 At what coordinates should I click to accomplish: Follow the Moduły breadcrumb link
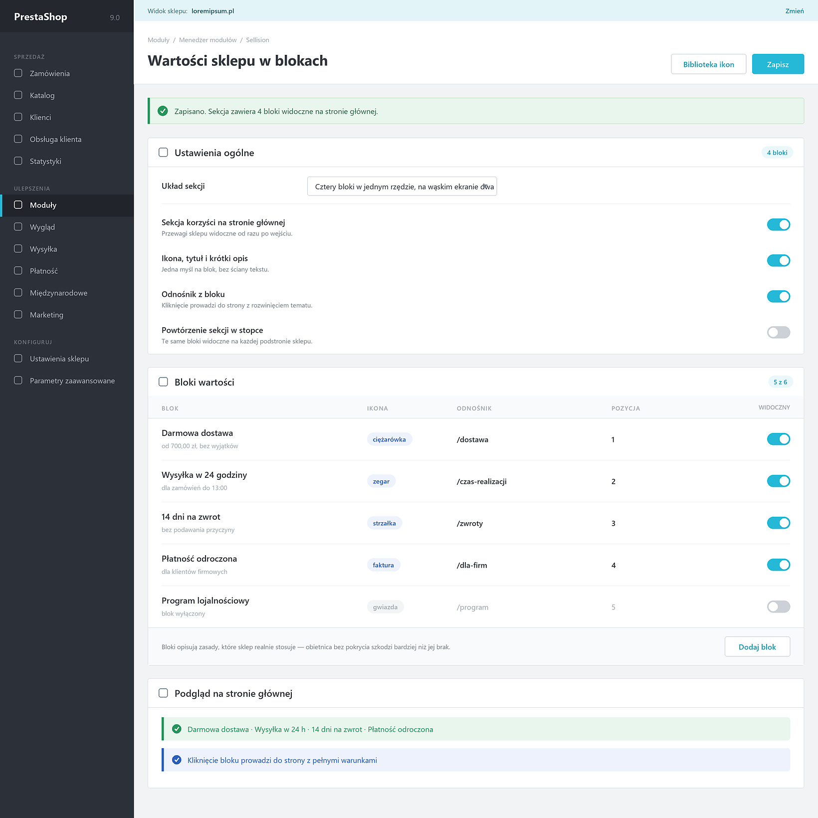tap(159, 40)
